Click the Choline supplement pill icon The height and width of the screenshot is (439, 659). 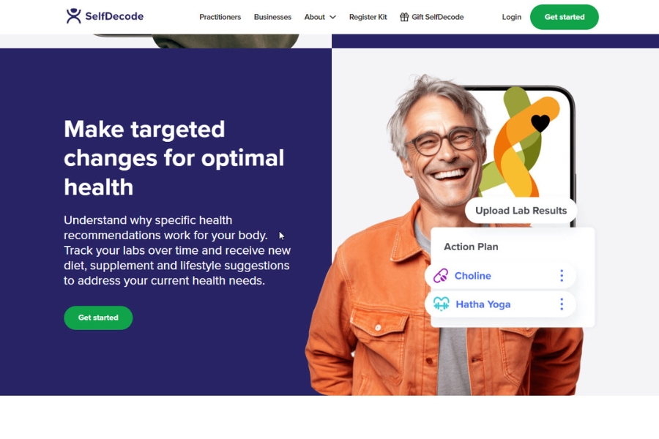pos(441,276)
